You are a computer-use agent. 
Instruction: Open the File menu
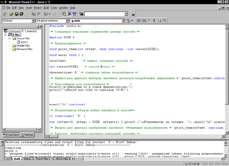pos(8,8)
